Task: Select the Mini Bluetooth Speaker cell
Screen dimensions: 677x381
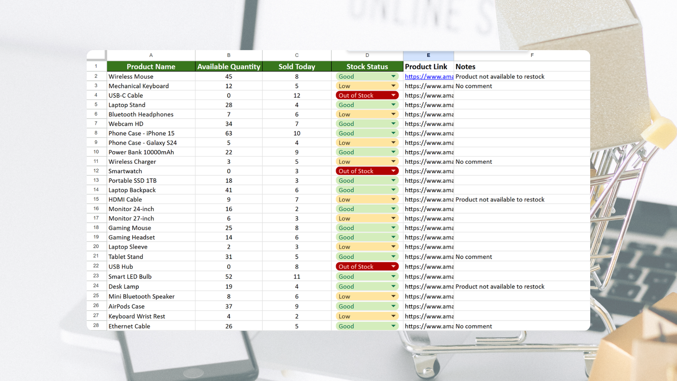Action: [151, 296]
